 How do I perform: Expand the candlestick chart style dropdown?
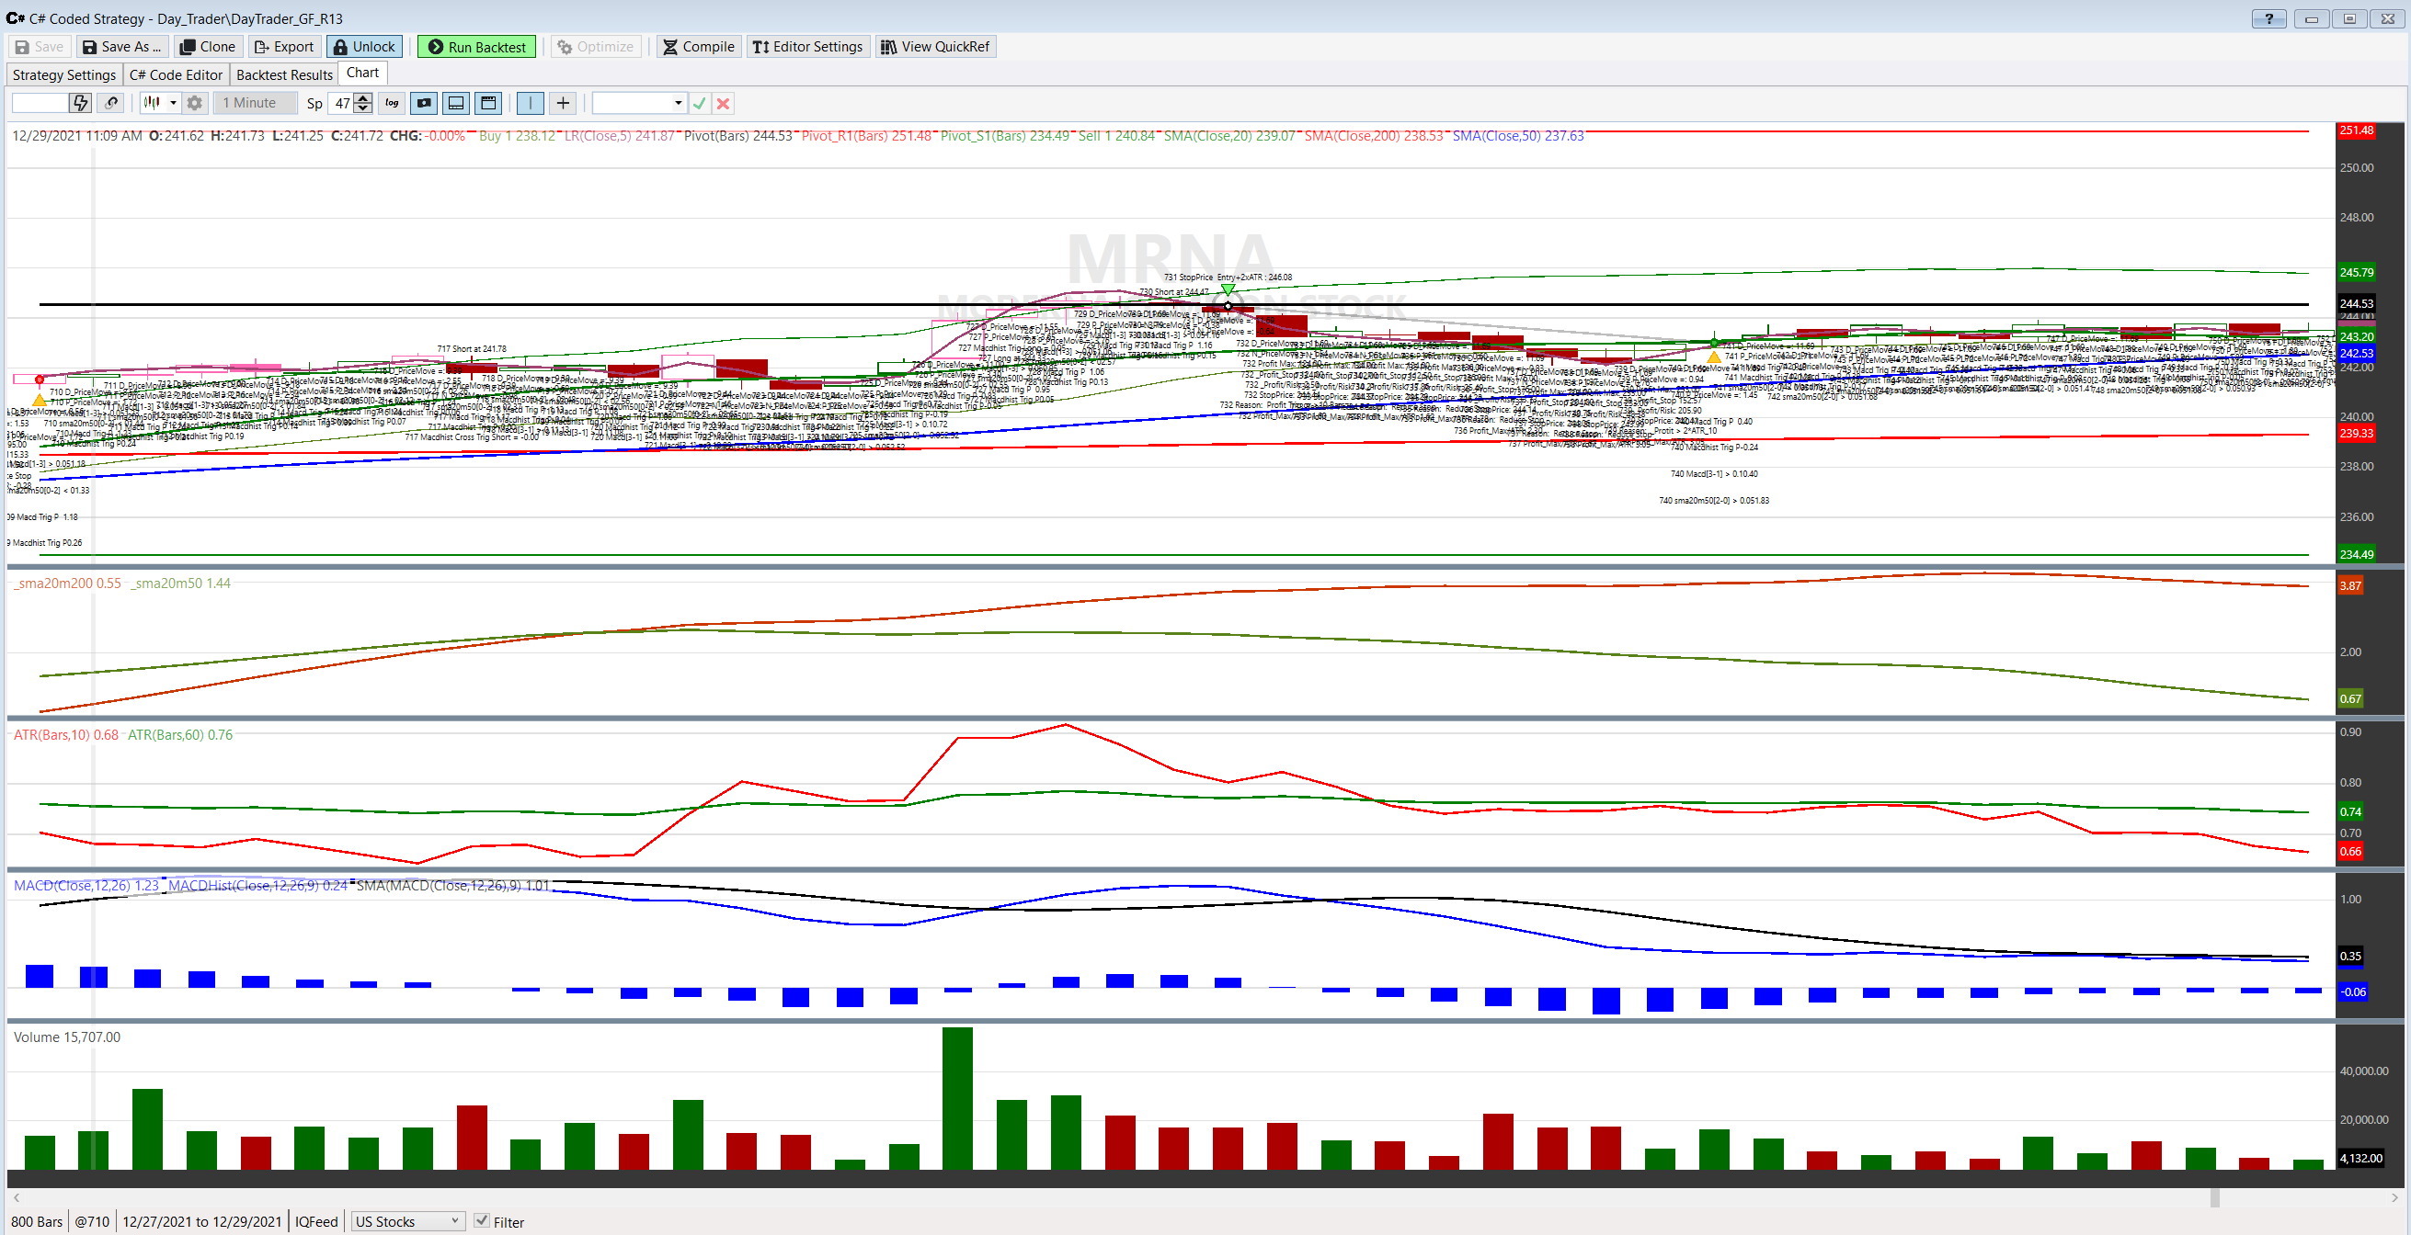click(x=173, y=103)
